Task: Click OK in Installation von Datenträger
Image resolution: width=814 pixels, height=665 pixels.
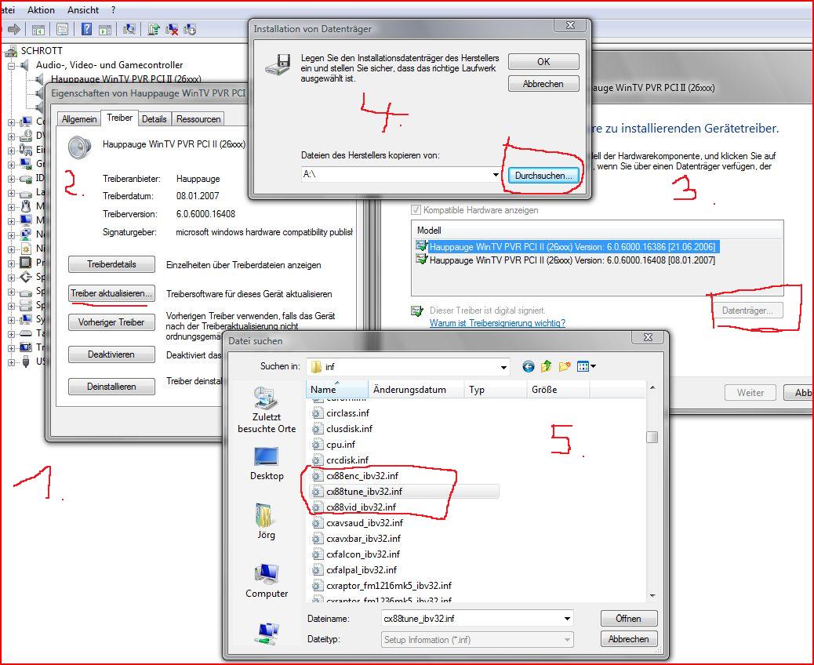Action: 543,61
